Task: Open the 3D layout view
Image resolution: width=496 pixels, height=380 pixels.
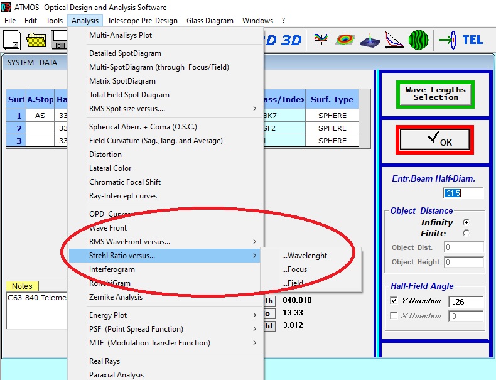Action: pos(291,40)
